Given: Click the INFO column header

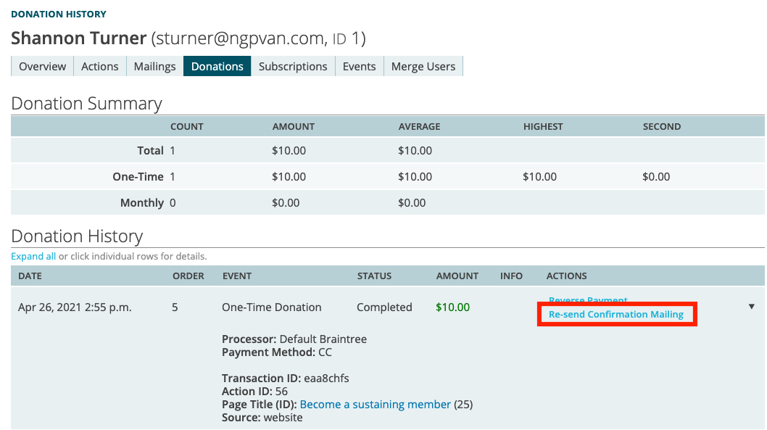Looking at the screenshot, I should tap(511, 276).
